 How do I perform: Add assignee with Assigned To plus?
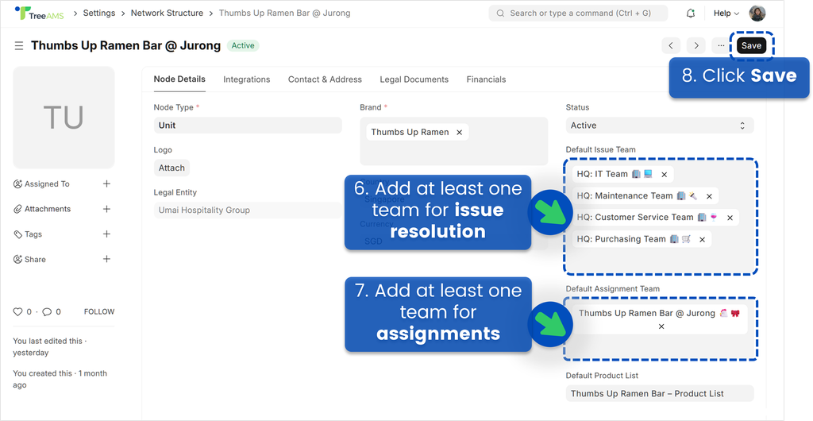[x=106, y=184]
